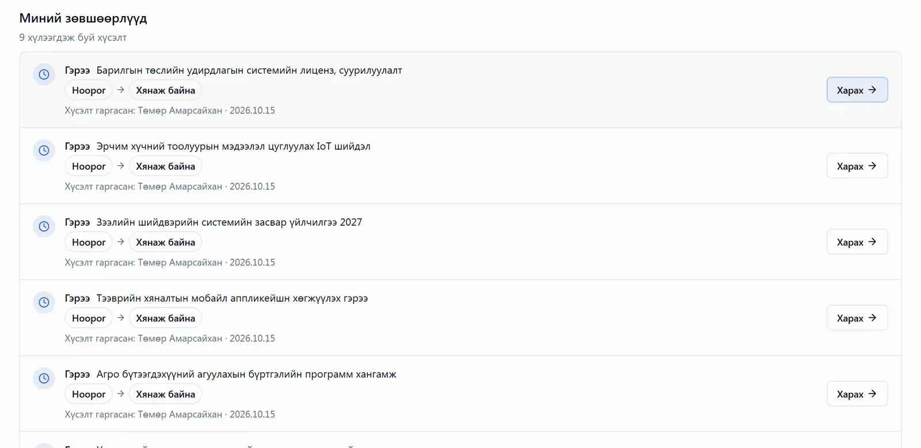Viewport: 921px width, 448px height.
Task: Click 'Хянаж байна' chip in Агро бүтээгдэхүүний row
Action: [x=165, y=394]
